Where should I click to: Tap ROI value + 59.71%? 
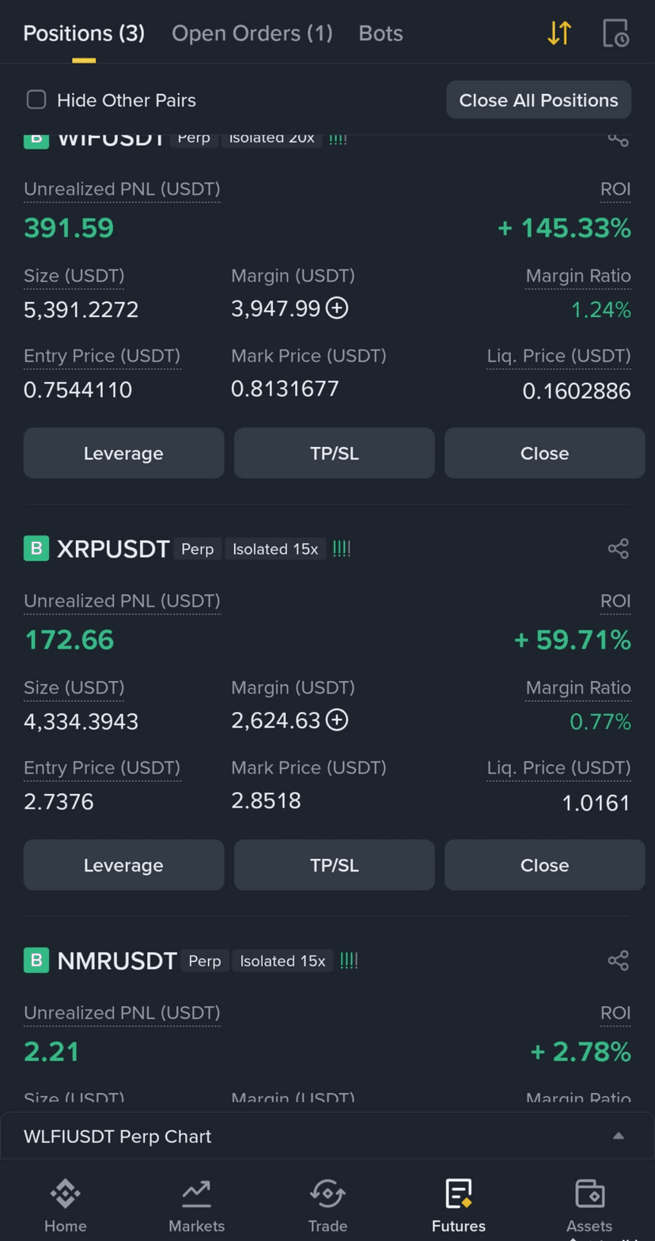[572, 640]
